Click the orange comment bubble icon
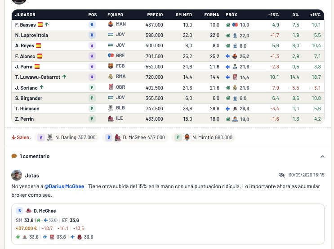Viewport: 334px width, 249px height. (x=14, y=156)
